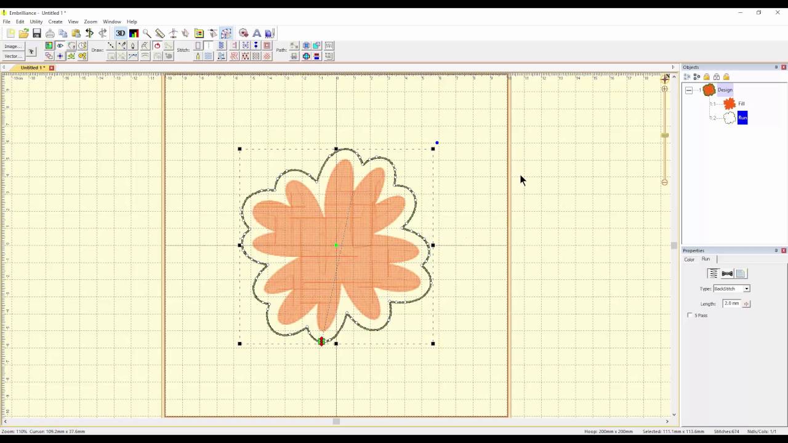Select the Run object in tree

tap(742, 118)
